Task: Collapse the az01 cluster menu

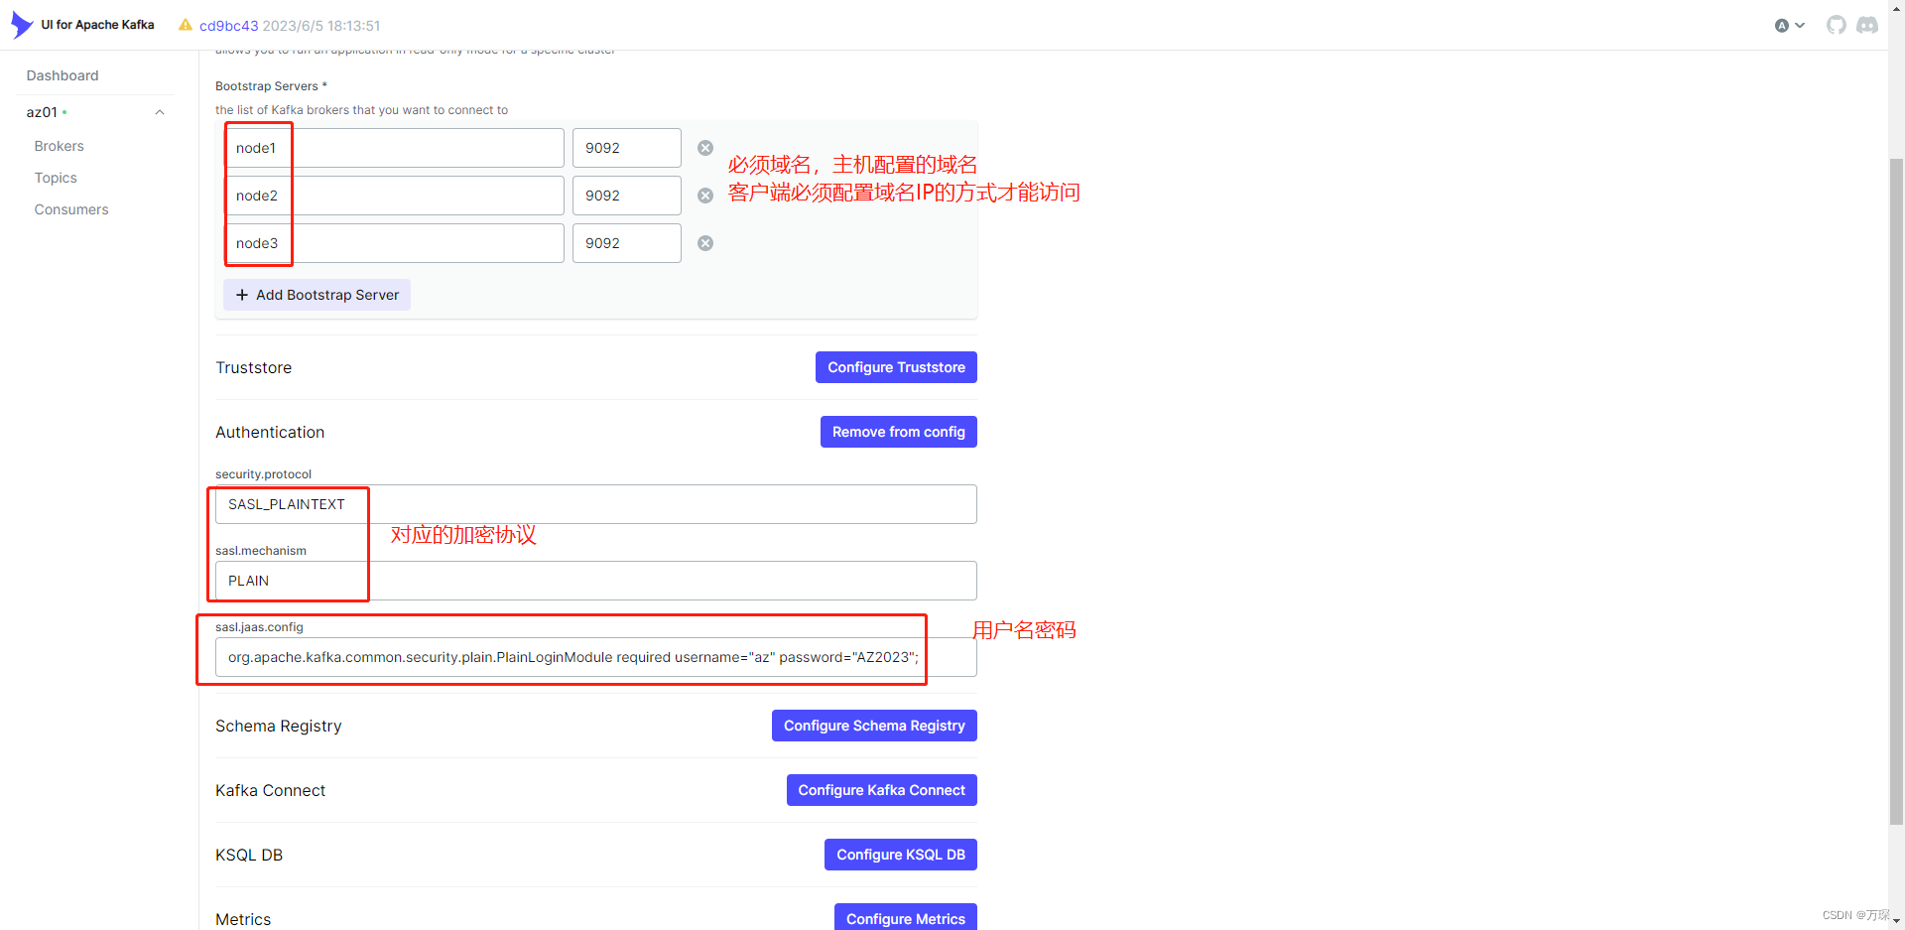Action: click(x=160, y=112)
